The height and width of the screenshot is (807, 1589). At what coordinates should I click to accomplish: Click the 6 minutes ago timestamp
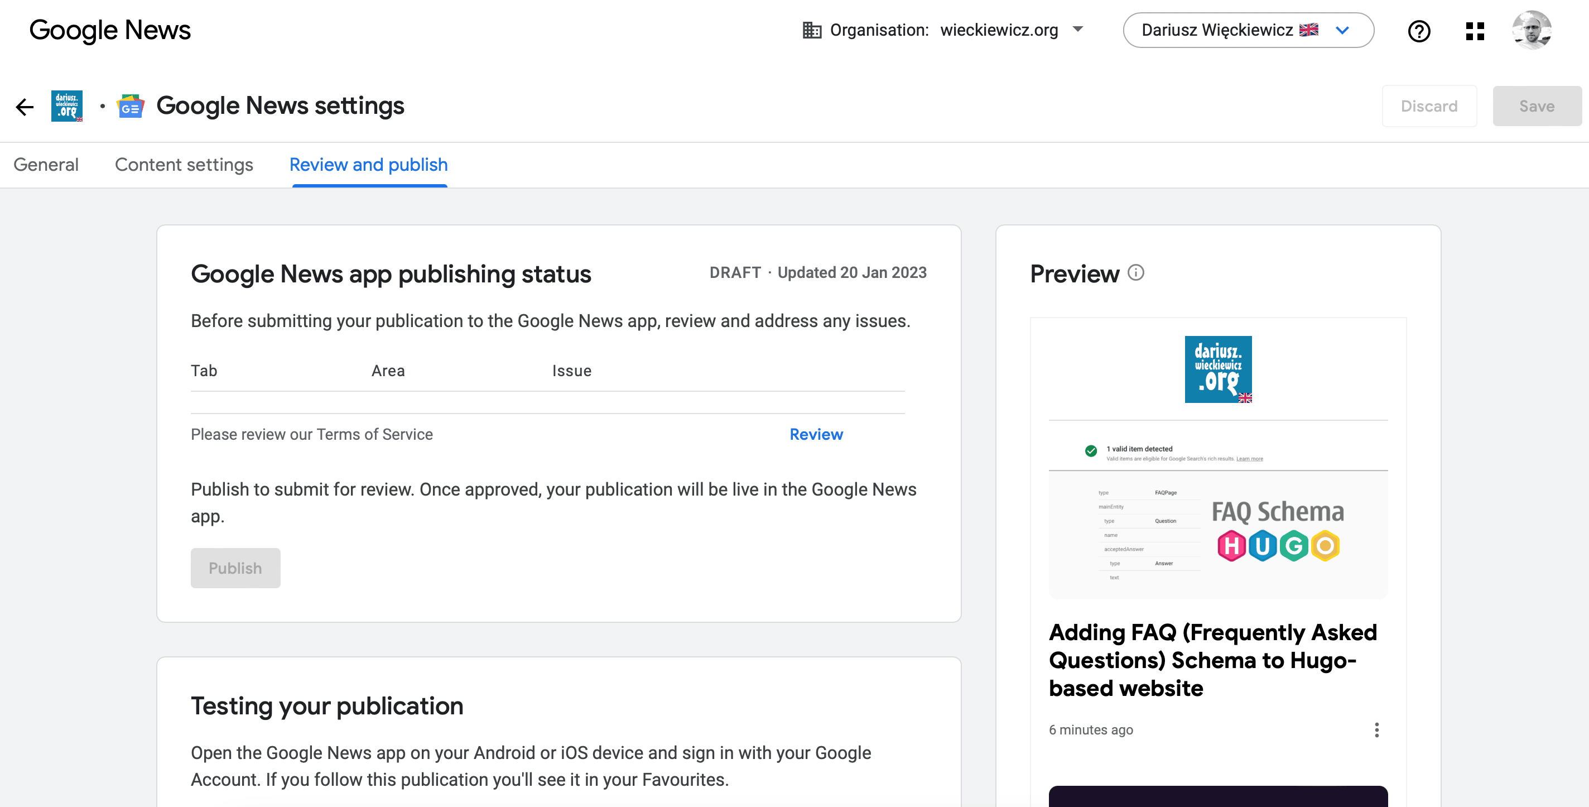point(1091,730)
